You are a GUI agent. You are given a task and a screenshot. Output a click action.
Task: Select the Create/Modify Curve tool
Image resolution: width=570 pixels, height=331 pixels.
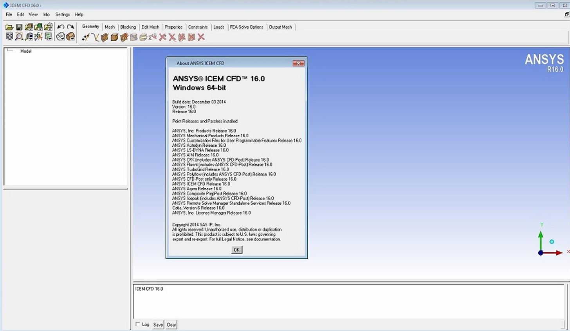[x=95, y=37]
